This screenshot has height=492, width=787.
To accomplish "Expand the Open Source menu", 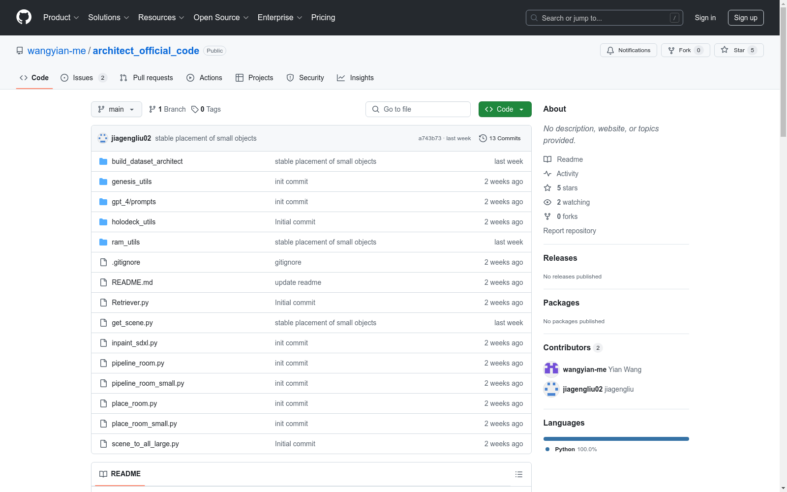I will [x=221, y=17].
